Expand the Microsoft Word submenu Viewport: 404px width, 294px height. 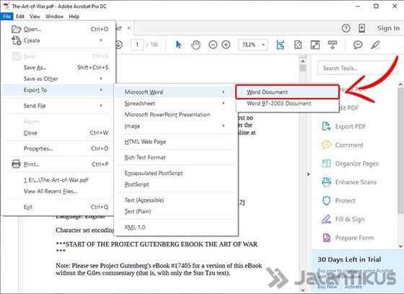click(175, 92)
